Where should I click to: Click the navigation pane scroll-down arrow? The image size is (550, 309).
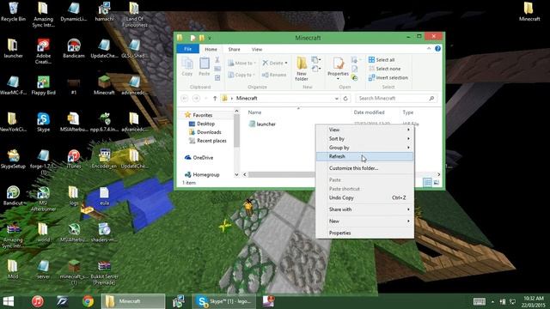click(x=237, y=174)
